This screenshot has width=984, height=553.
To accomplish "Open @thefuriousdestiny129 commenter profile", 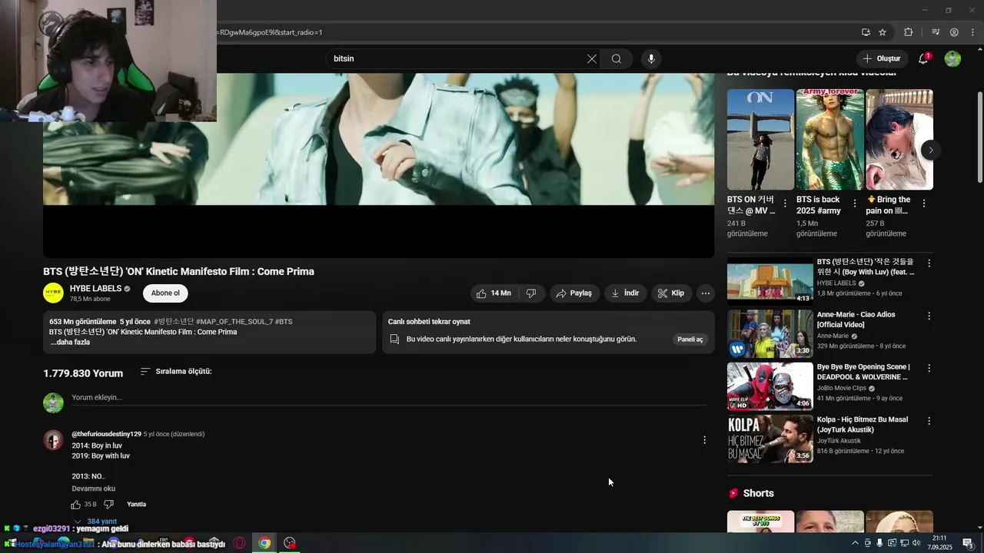I will point(106,435).
